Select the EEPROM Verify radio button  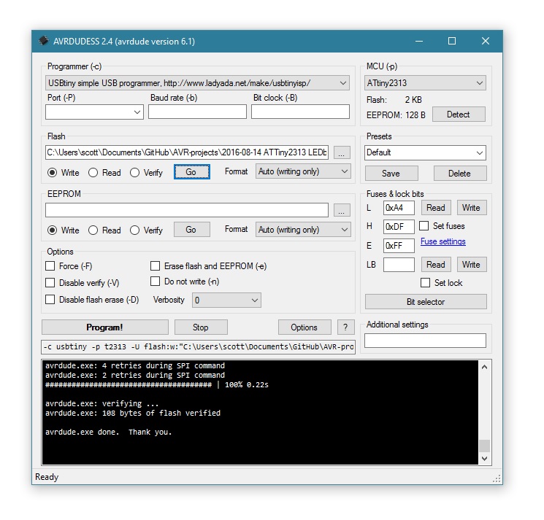(134, 230)
